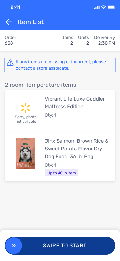Tap the double-chevron swipe handle
Screen dimensions: 120x261
tap(13, 246)
